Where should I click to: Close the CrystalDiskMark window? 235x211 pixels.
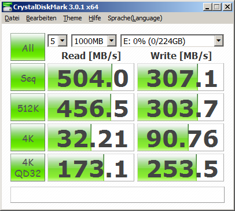click(227, 7)
